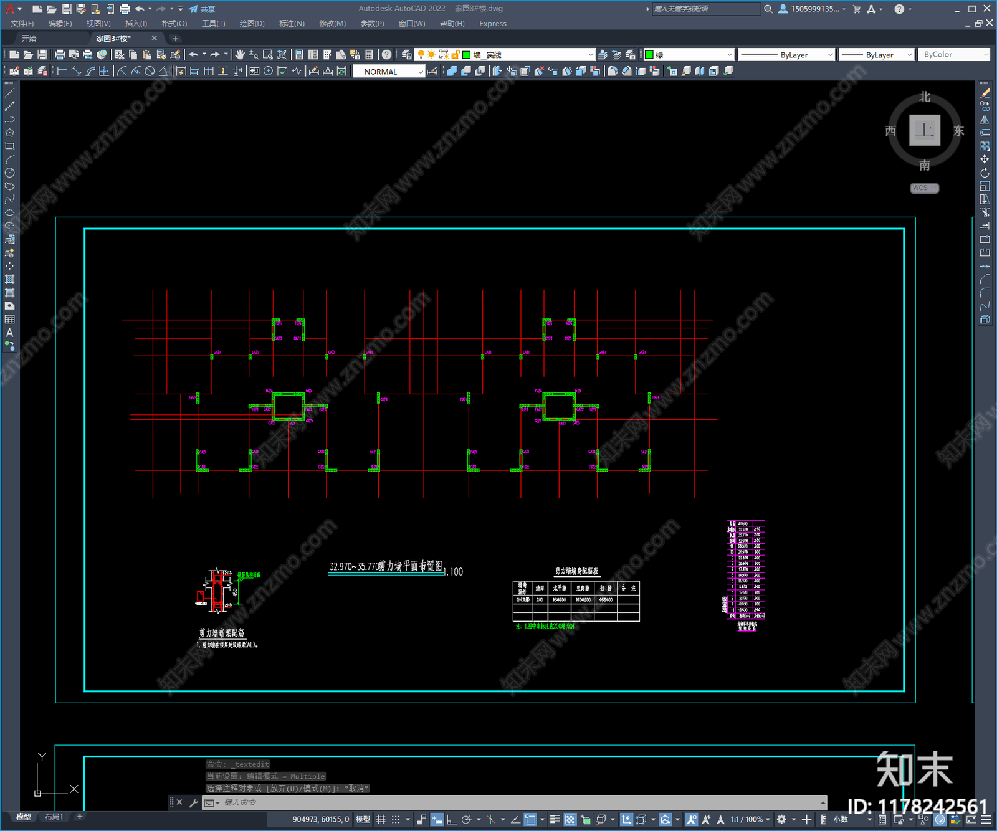Viewport: 997px width, 831px height.
Task: Toggle polar tracking in status bar
Action: click(466, 819)
